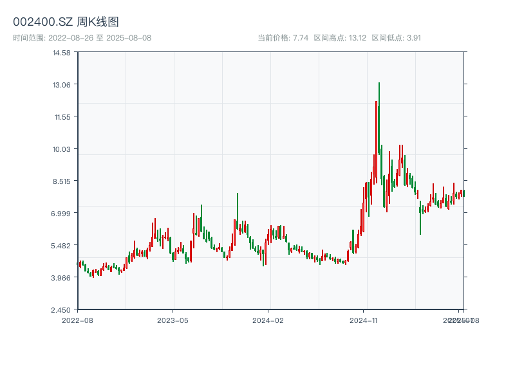The image size is (515, 386).
Task: Click y-axis label 10.03
Action: tap(62, 149)
